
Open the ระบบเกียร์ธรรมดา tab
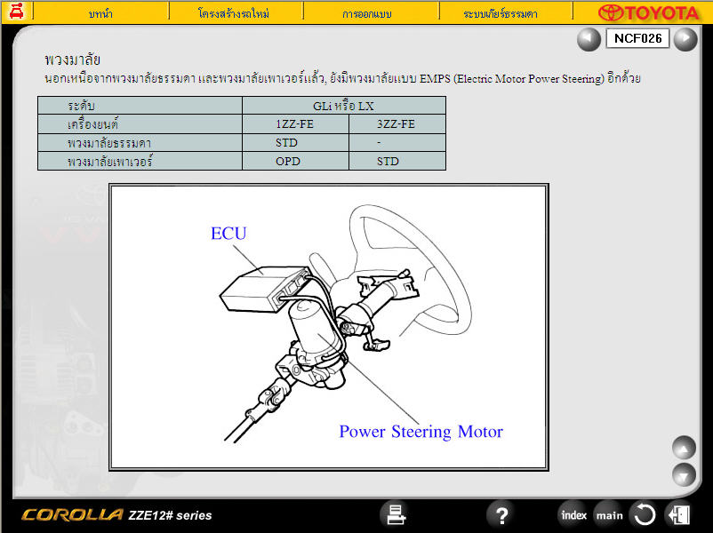point(501,13)
